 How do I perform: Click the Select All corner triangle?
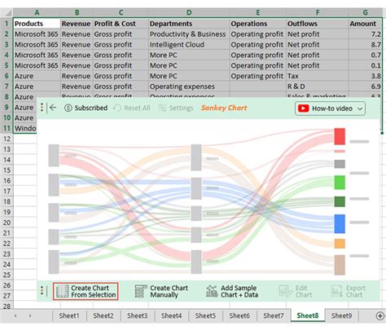coord(8,13)
